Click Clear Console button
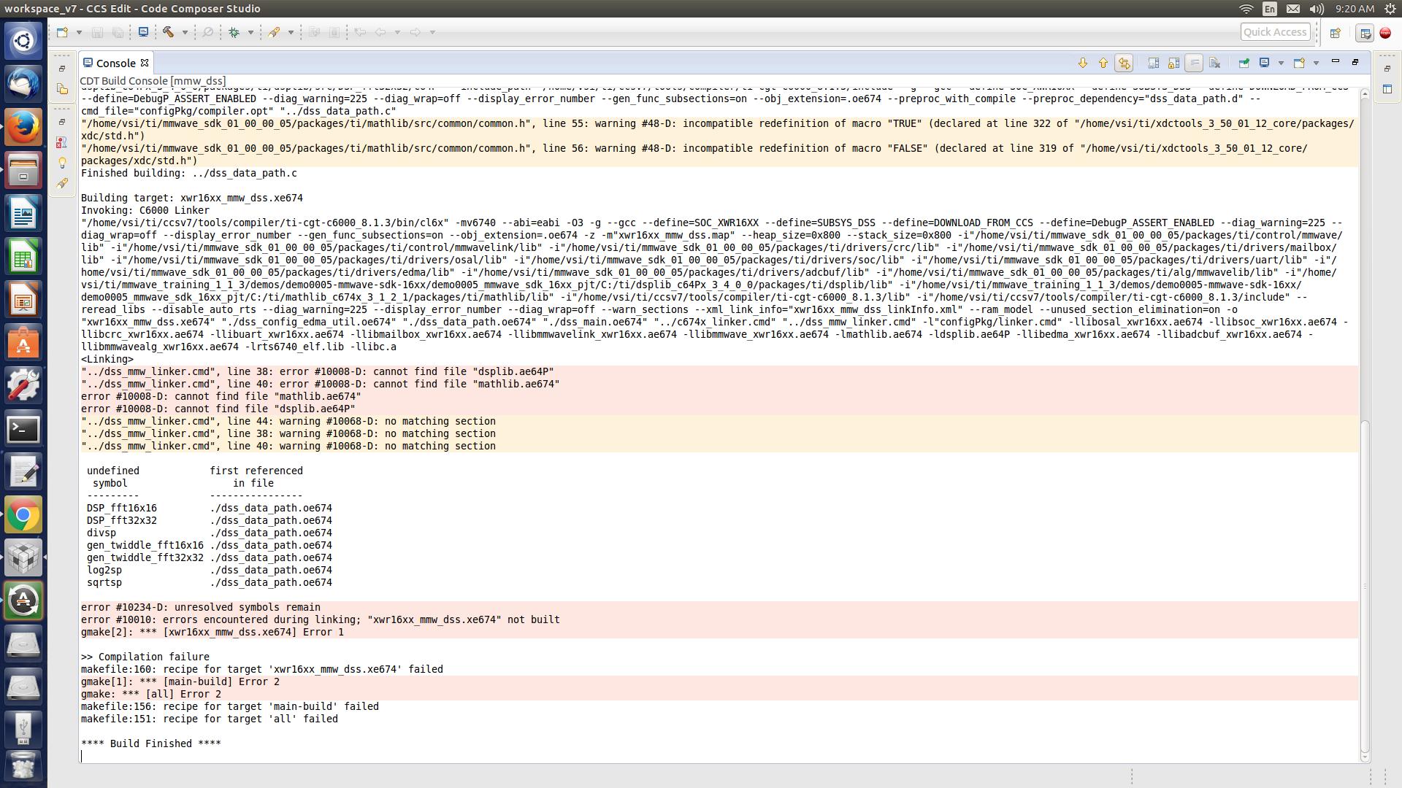 [1215, 63]
